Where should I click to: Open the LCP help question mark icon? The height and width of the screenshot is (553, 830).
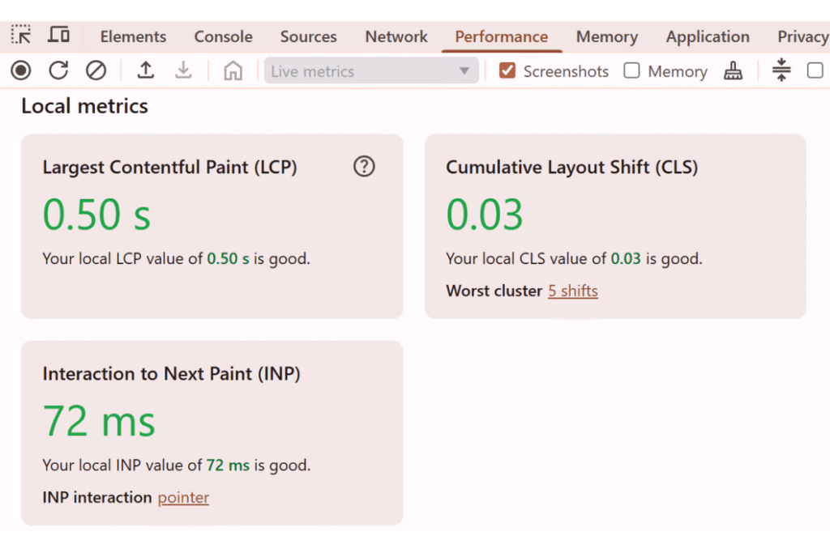click(x=364, y=167)
